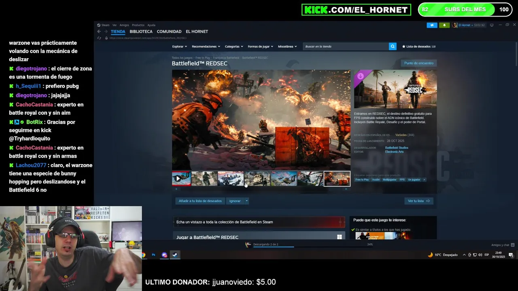Click Añadir a tu lista de deseados
The height and width of the screenshot is (291, 518).
[x=200, y=201]
